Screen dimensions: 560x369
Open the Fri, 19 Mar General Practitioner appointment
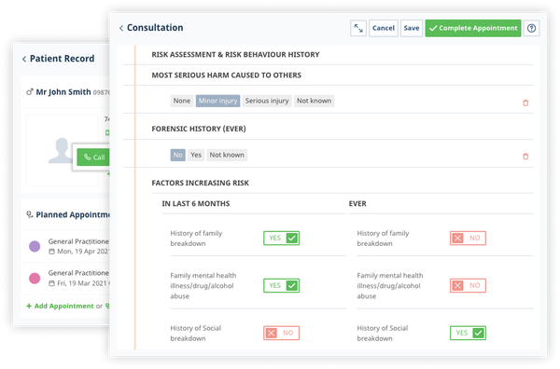click(x=65, y=279)
